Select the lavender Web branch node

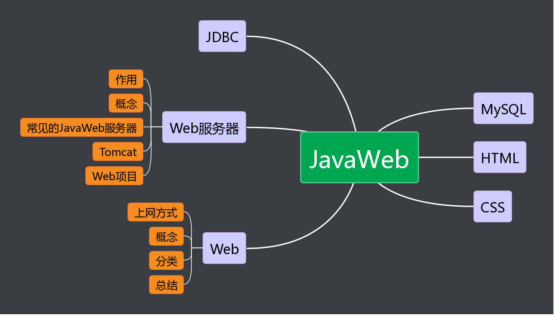(225, 248)
